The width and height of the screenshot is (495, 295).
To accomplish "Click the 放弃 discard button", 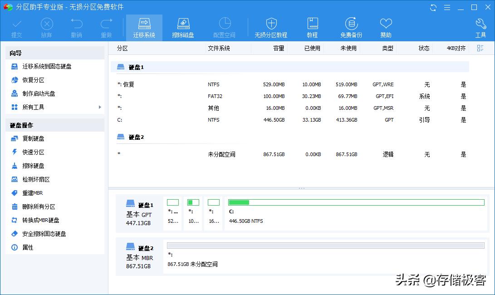I will pyautogui.click(x=47, y=26).
